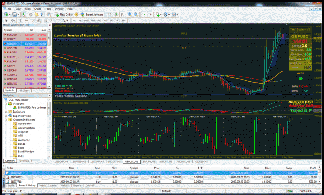Toggle Chart Shift
The height and width of the screenshot is (195, 324).
coord(150,15)
